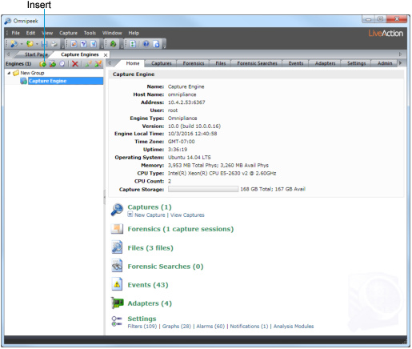The width and height of the screenshot is (412, 349).
Task: Open the New Capture dropdown arrow
Action: point(22,44)
